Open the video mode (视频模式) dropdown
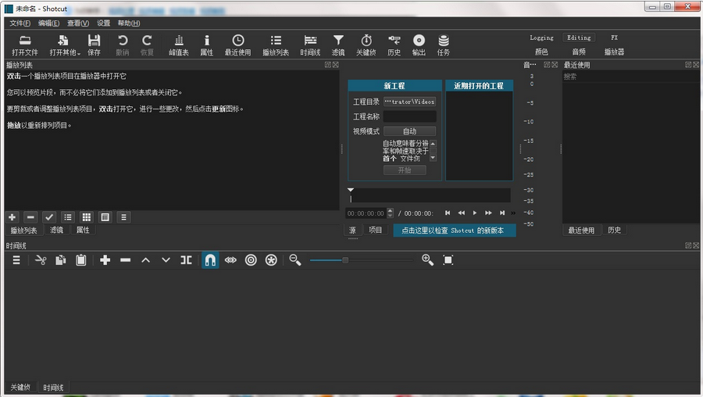This screenshot has height=397, width=703. [409, 131]
